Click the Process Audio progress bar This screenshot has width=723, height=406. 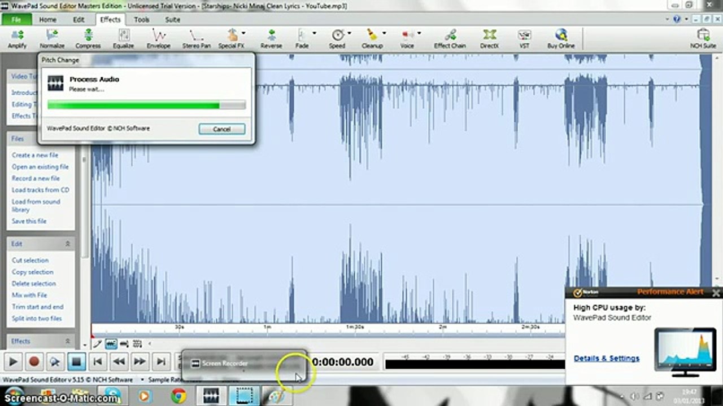[x=146, y=105]
